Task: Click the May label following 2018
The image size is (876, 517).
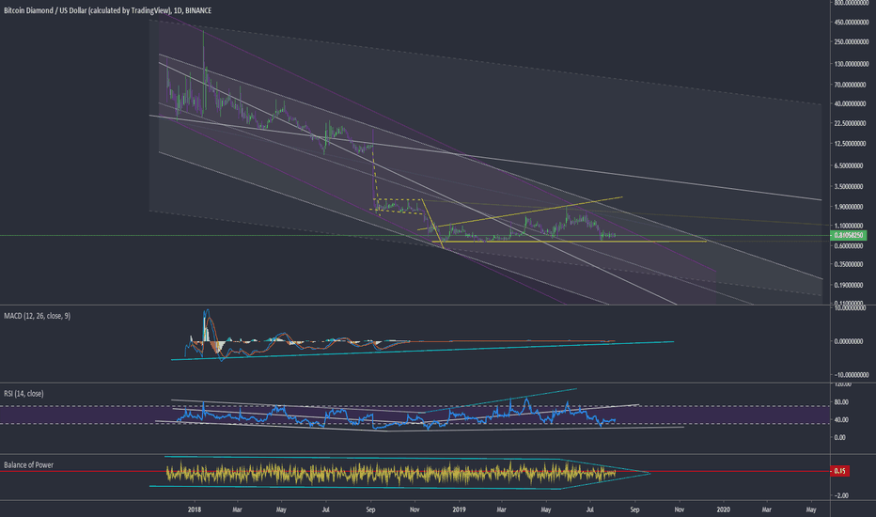Action: pyautogui.click(x=281, y=509)
